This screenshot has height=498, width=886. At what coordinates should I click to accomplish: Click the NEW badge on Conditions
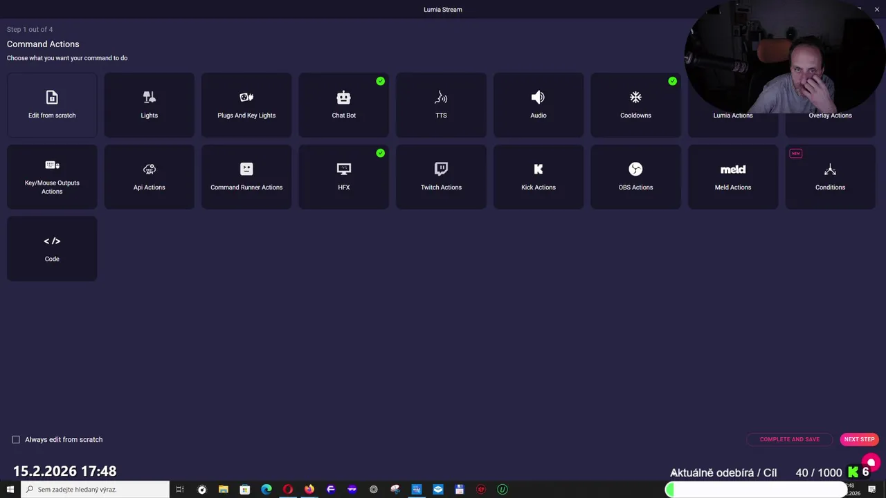click(795, 154)
